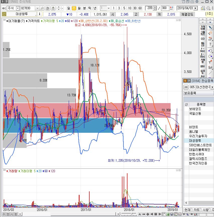The image size is (214, 217).
Task: Select the 10 interval button
Action: [x=129, y=8]
